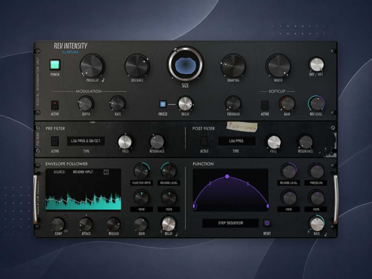Screen dimensions: 372x279
Task: Click the Comp knob in Envelope Follower
Action: tap(58, 224)
